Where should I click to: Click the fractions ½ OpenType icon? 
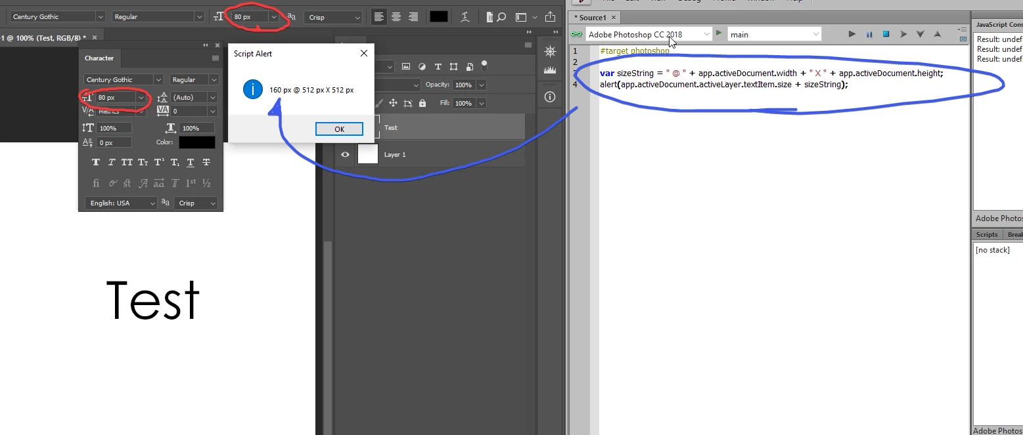(x=206, y=183)
